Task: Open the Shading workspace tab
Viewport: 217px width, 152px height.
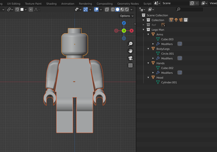Action: click(x=51, y=4)
